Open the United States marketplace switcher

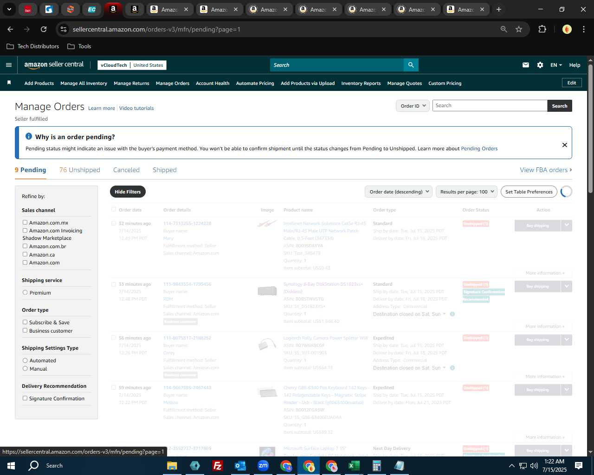(x=148, y=65)
